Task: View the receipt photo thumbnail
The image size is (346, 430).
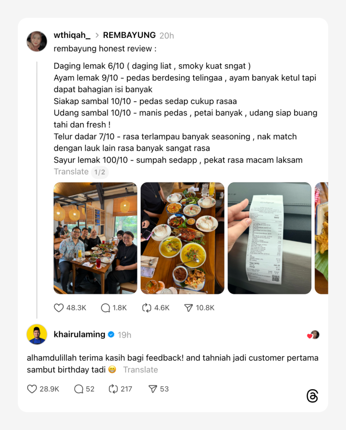Action: point(269,238)
